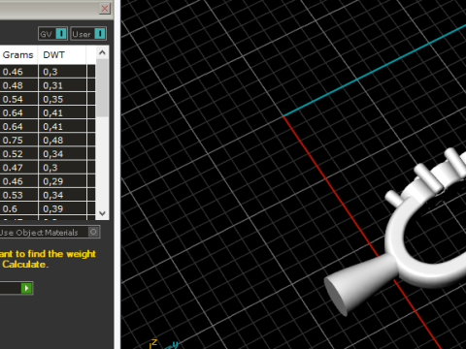466x349 pixels.
Task: Select the 0,29 DWT cell
Action: pos(62,181)
